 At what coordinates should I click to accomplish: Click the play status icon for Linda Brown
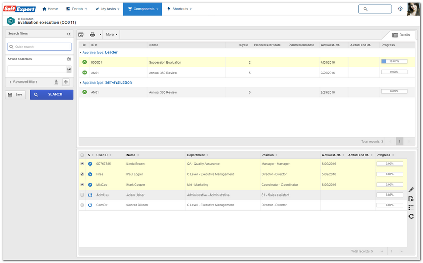tap(90, 164)
